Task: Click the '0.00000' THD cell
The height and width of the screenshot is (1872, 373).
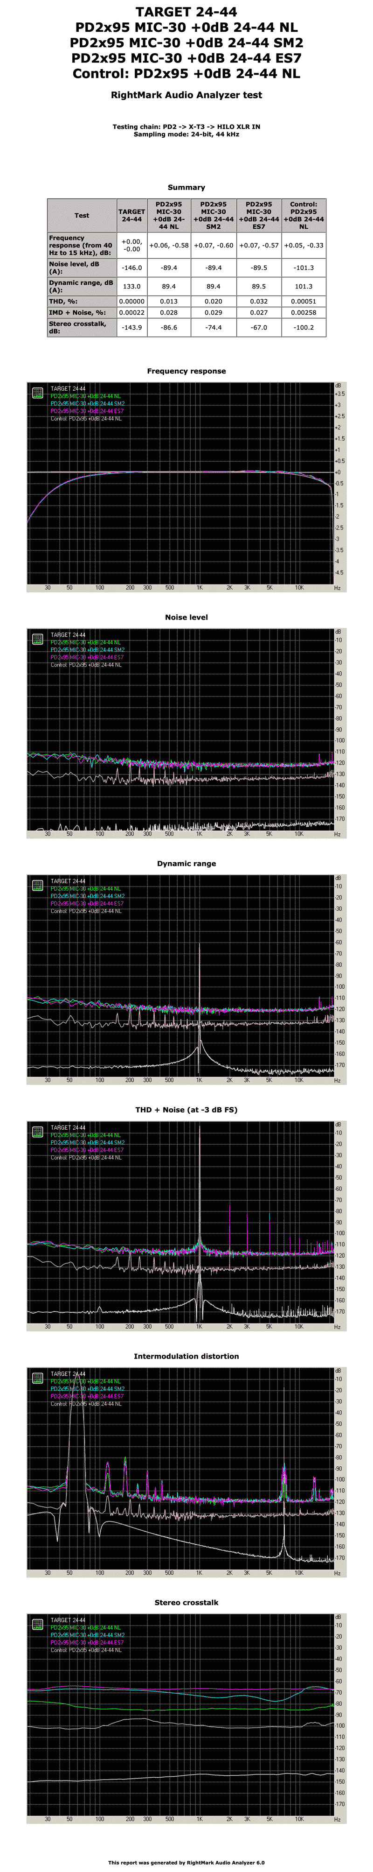Action: coord(131,301)
